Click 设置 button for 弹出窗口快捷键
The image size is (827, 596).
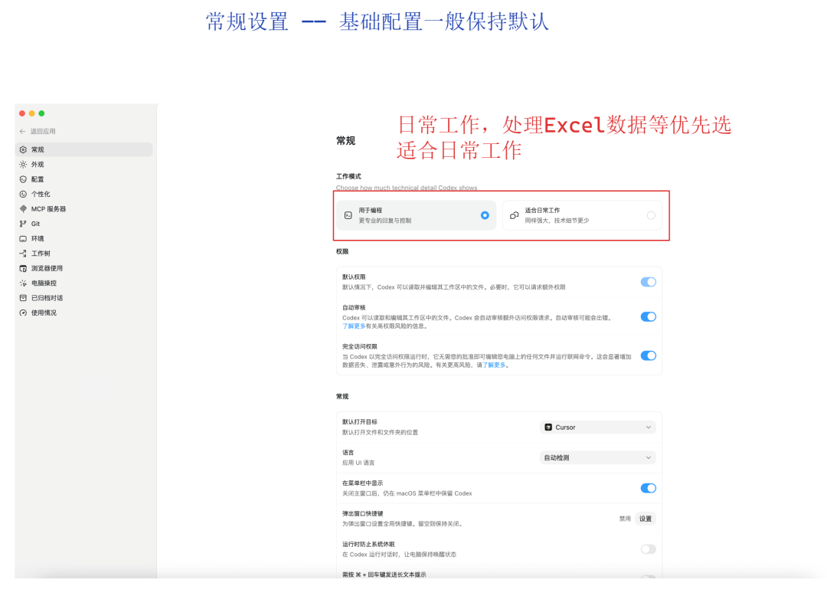tap(645, 519)
